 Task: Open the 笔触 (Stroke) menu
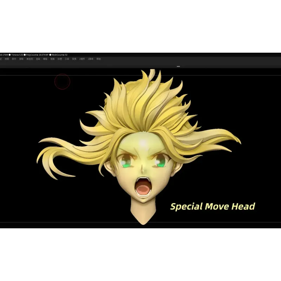(52, 59)
